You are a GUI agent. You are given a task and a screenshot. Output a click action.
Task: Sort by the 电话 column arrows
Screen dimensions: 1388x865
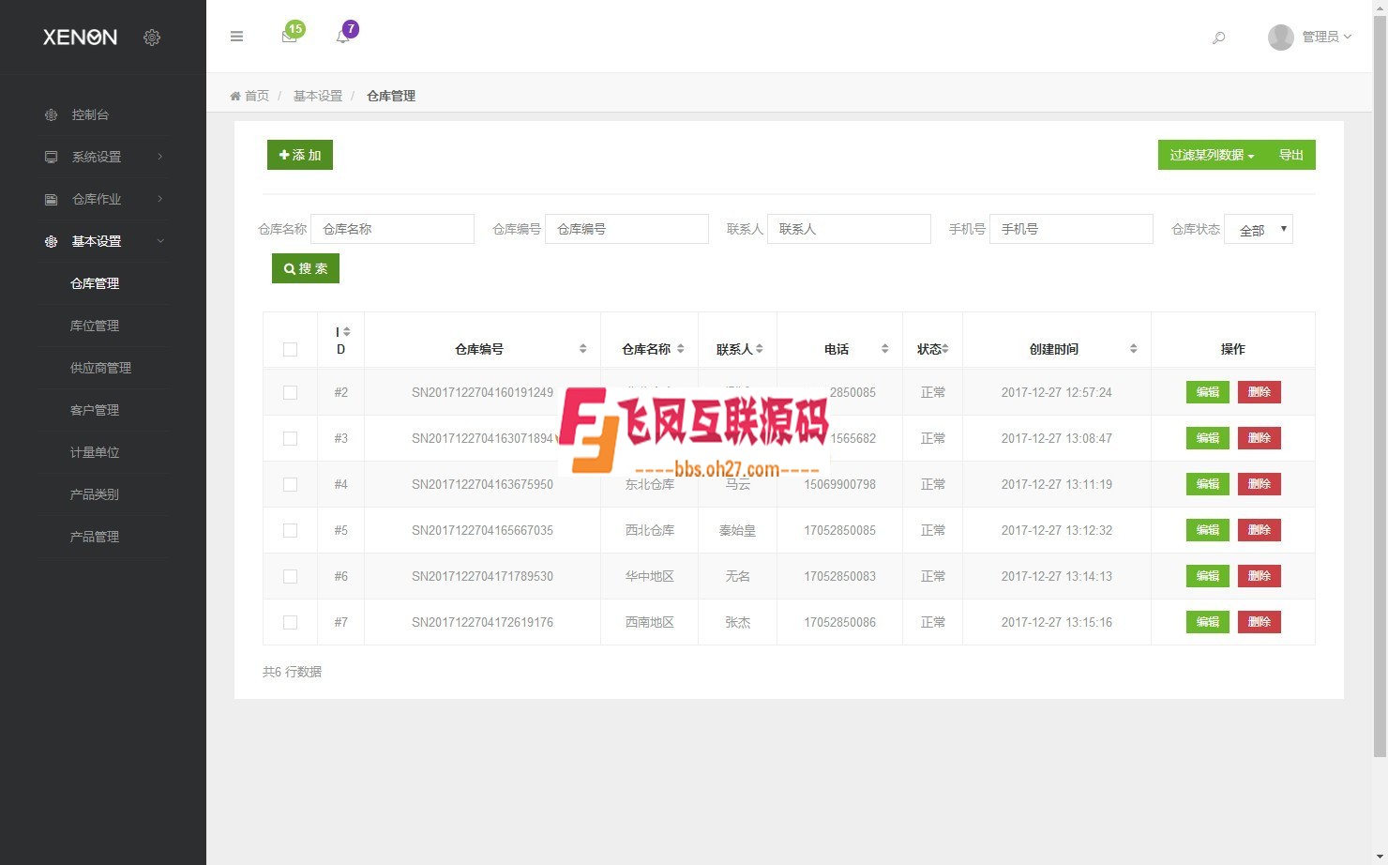[x=885, y=349]
